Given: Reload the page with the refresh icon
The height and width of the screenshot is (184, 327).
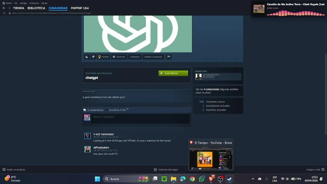Looking at the screenshot, I should tap(4, 13).
